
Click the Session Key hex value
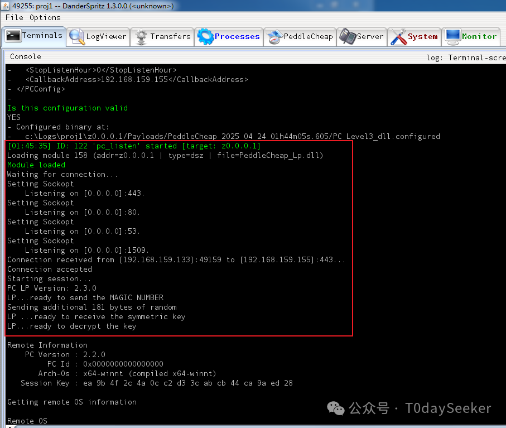[188, 383]
